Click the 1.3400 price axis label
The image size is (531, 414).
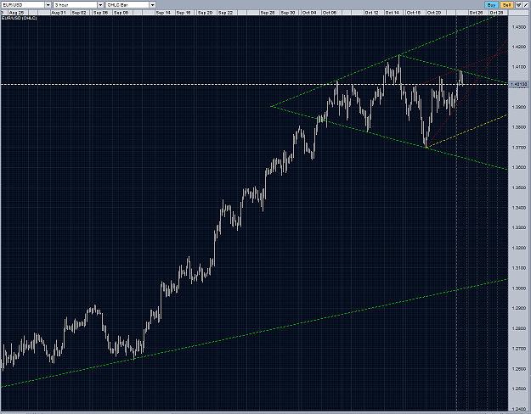519,208
